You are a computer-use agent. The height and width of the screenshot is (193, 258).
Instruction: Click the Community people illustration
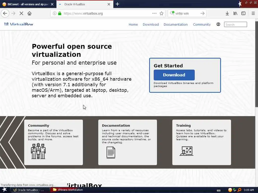(x=38, y=151)
